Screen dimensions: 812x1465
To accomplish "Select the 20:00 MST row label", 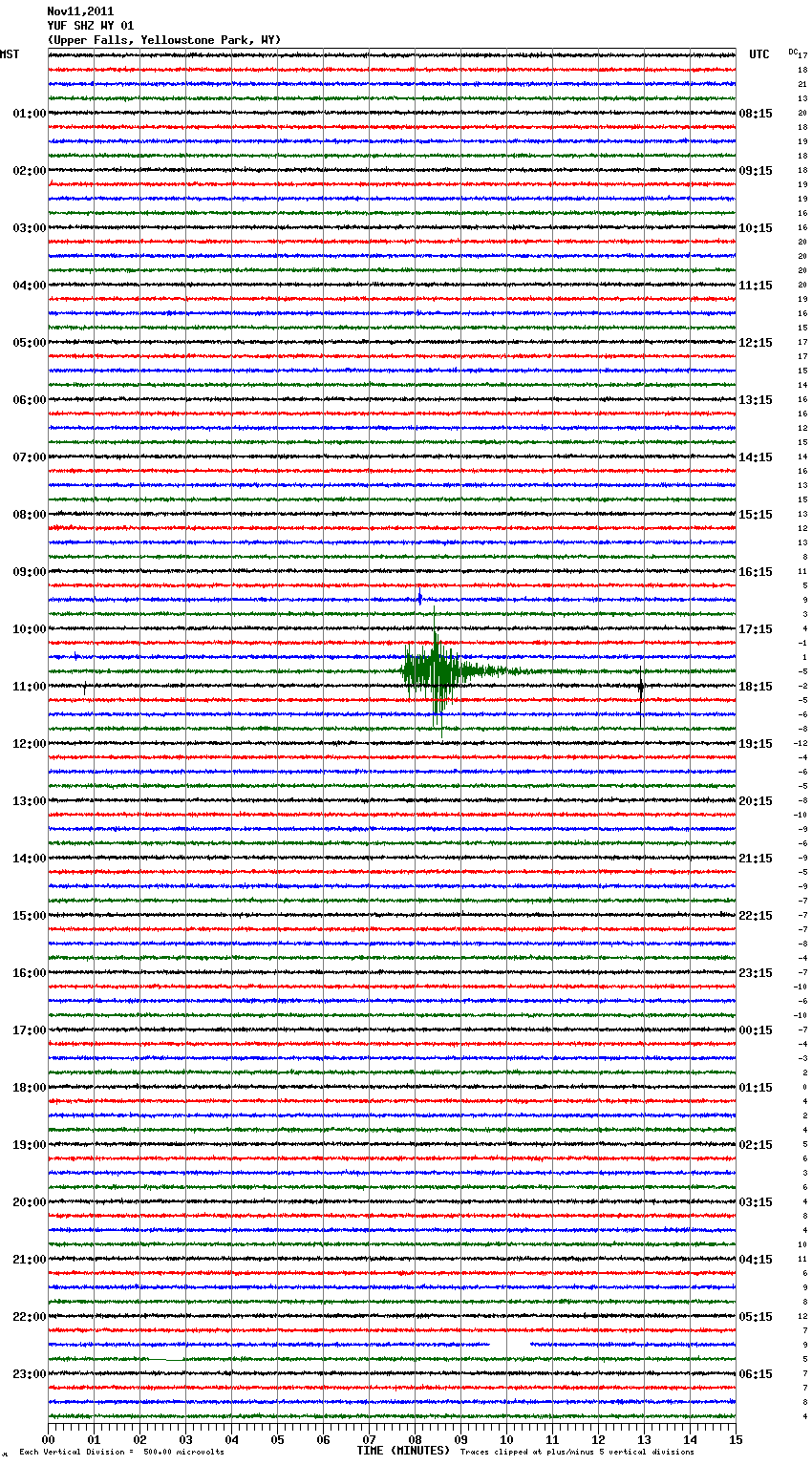I will (x=30, y=1202).
